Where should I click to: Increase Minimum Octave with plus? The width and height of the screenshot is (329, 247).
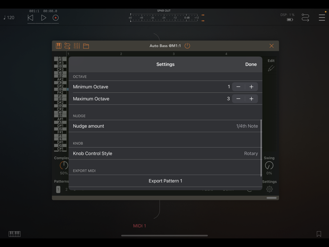pyautogui.click(x=251, y=87)
